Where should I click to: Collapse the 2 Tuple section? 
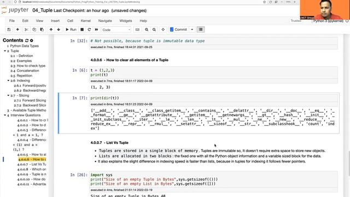[x=5, y=51]
